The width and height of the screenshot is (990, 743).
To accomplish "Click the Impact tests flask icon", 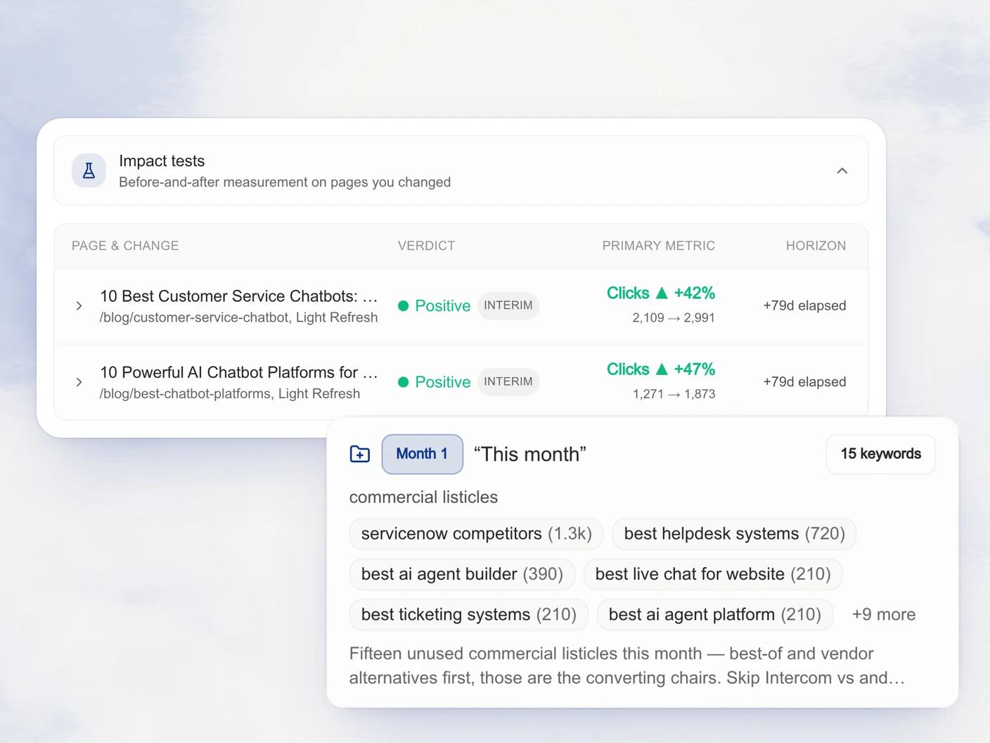I will 89,171.
